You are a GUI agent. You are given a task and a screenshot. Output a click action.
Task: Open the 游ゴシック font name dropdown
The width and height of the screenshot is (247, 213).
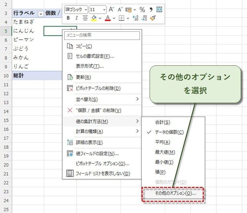pyautogui.click(x=86, y=10)
